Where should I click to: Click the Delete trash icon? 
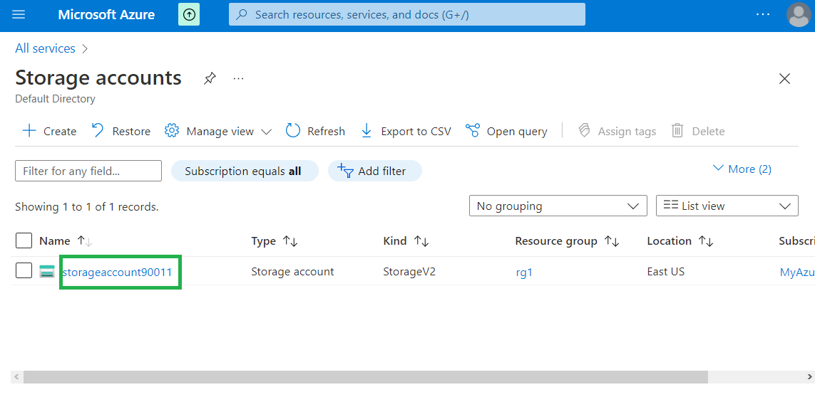(x=677, y=131)
